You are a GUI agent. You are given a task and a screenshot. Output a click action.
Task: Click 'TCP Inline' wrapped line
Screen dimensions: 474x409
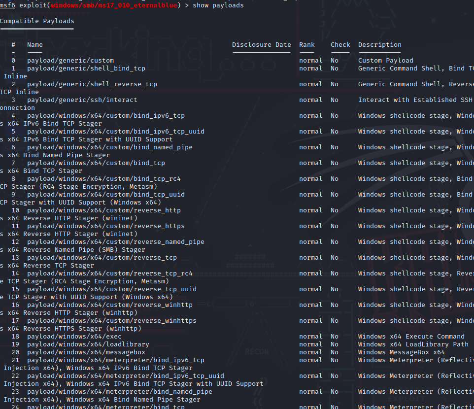coord(19,92)
